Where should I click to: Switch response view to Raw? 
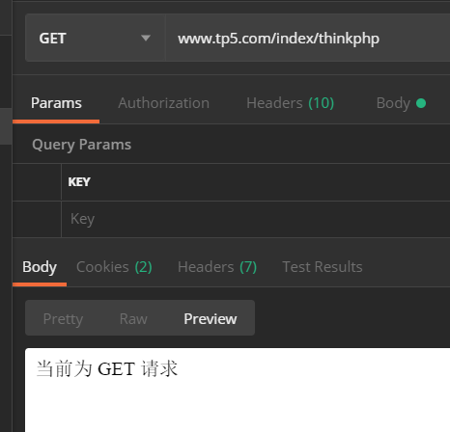coord(133,319)
